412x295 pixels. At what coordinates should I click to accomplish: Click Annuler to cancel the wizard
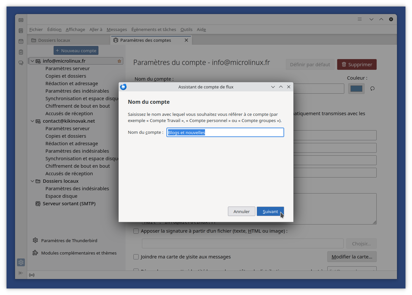pos(241,211)
